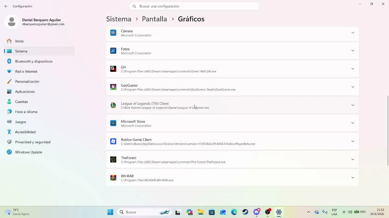Open Microsoft Edge from the taskbar
Image resolution: width=389 pixels, height=218 pixels.
(234, 212)
